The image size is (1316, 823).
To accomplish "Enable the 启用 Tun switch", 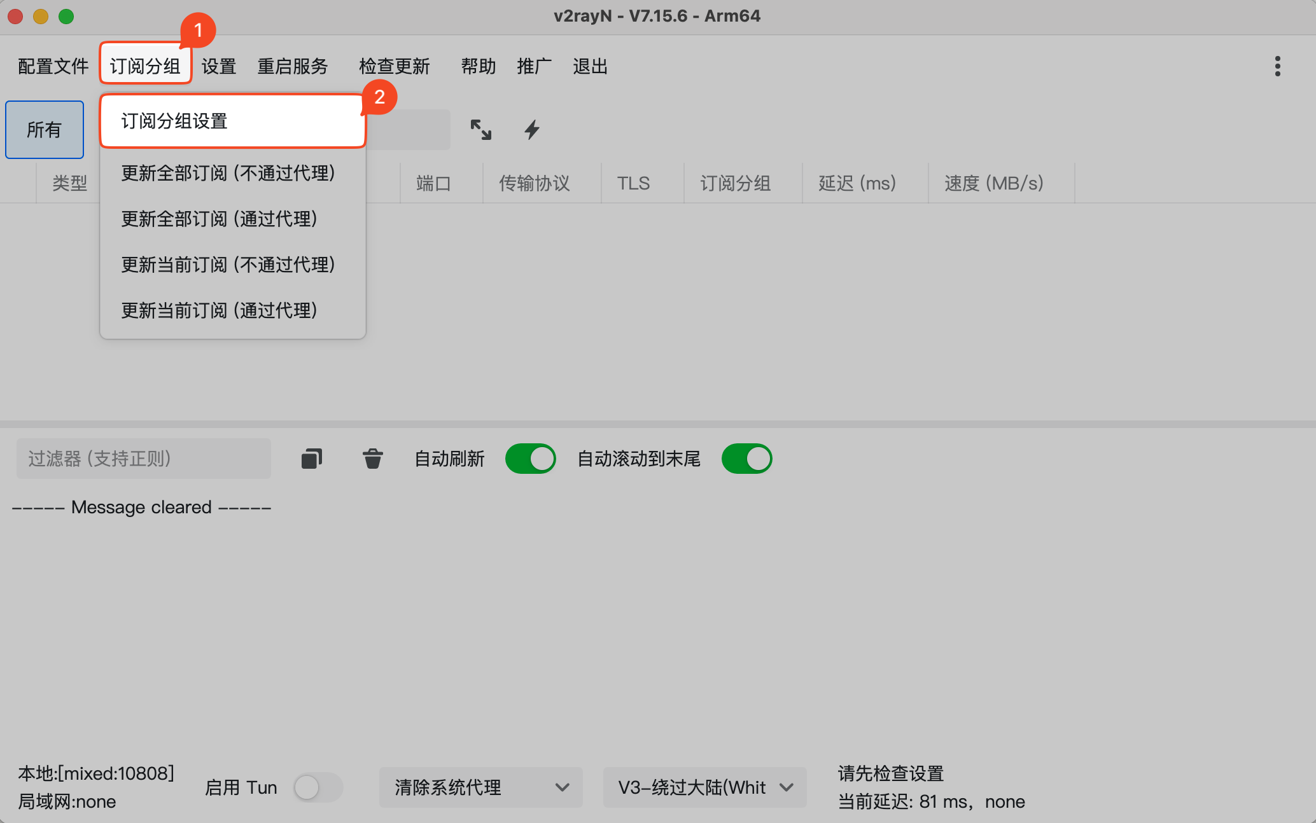I will point(318,787).
